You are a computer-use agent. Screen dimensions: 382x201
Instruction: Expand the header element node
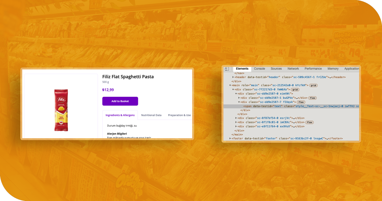click(233, 77)
